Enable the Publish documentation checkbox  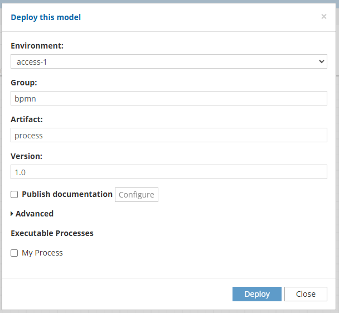[x=14, y=195]
